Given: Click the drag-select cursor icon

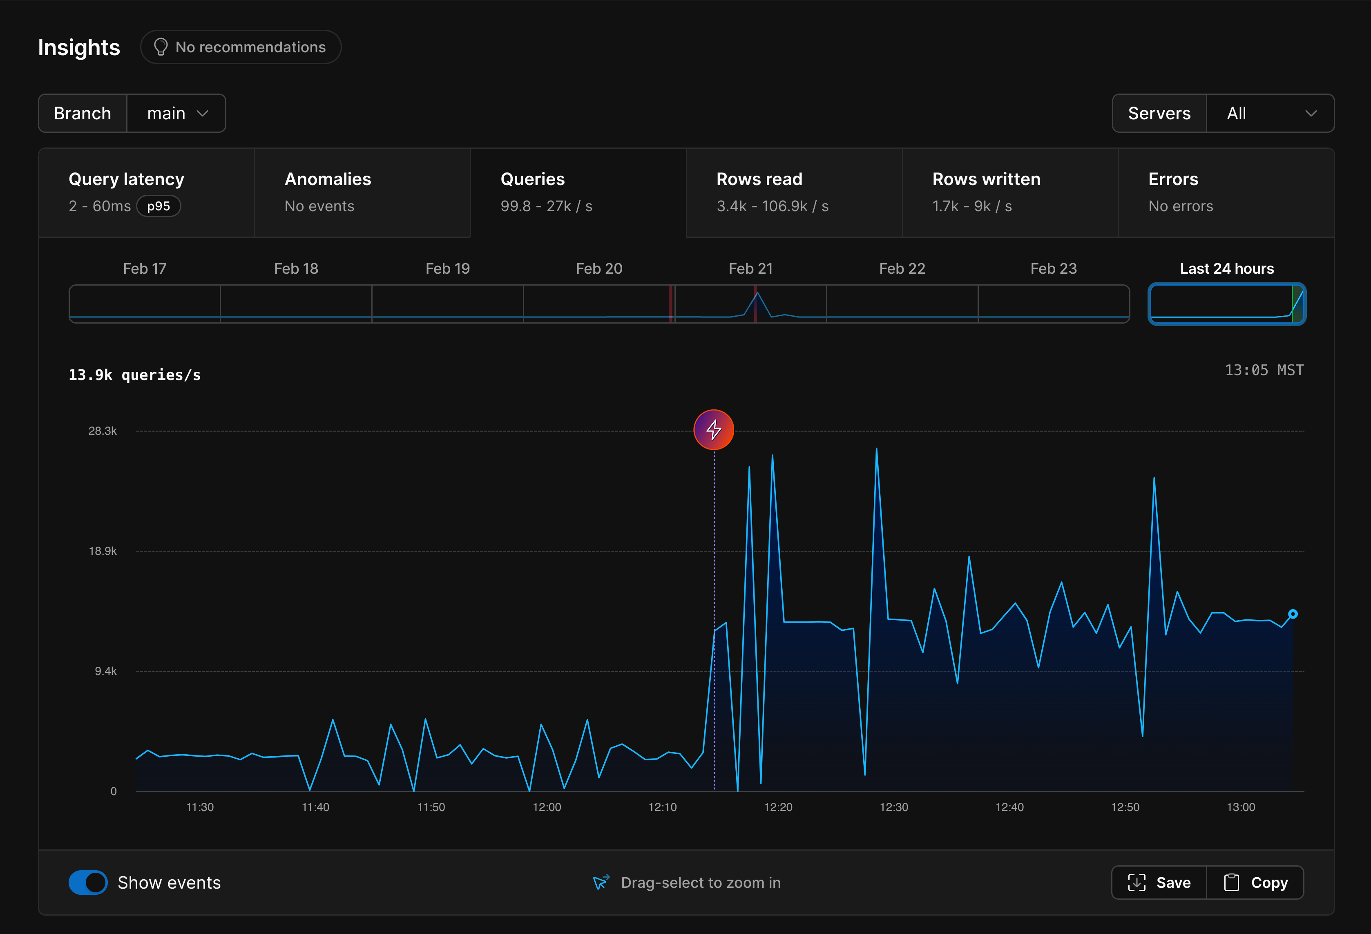Looking at the screenshot, I should [601, 882].
